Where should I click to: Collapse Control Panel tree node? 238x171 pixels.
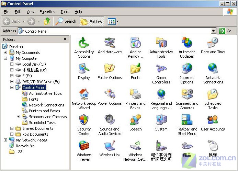12,88
